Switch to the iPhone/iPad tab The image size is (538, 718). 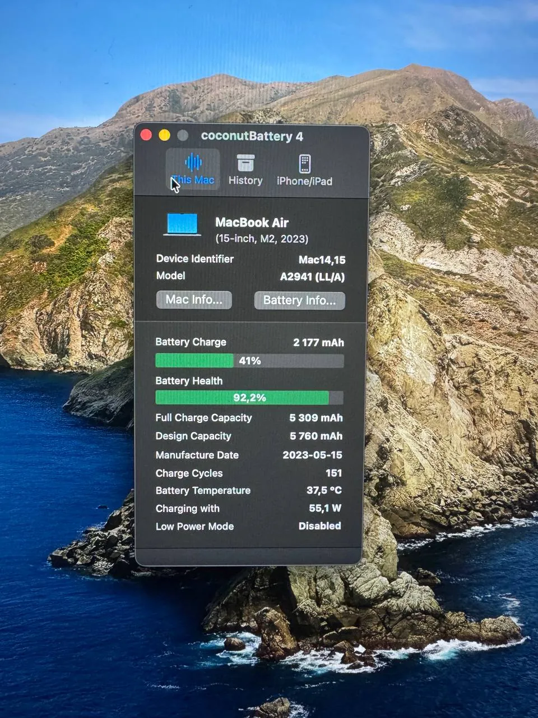304,171
